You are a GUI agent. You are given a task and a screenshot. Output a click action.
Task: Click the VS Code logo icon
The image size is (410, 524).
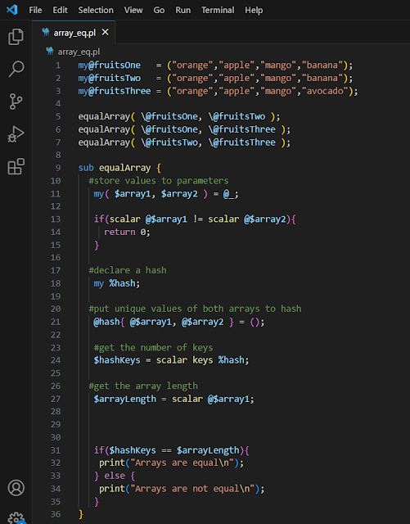tap(12, 10)
